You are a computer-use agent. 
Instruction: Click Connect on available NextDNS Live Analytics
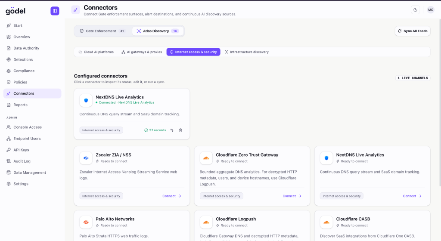pos(412,196)
